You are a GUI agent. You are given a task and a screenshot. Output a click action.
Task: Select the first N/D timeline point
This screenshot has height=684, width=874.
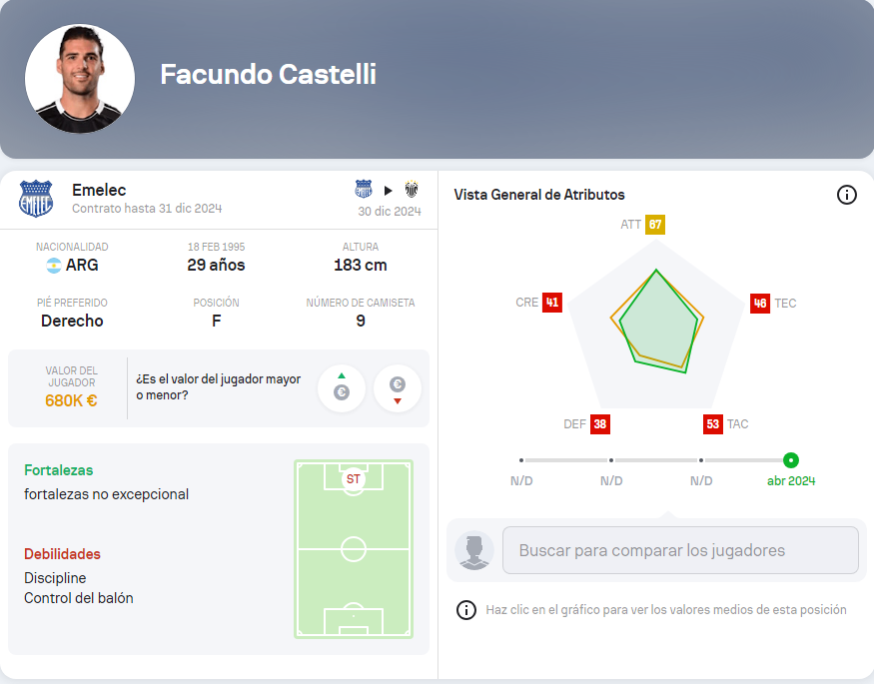pos(521,460)
